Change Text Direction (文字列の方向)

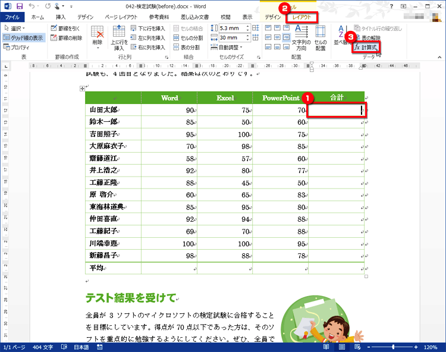301,38
